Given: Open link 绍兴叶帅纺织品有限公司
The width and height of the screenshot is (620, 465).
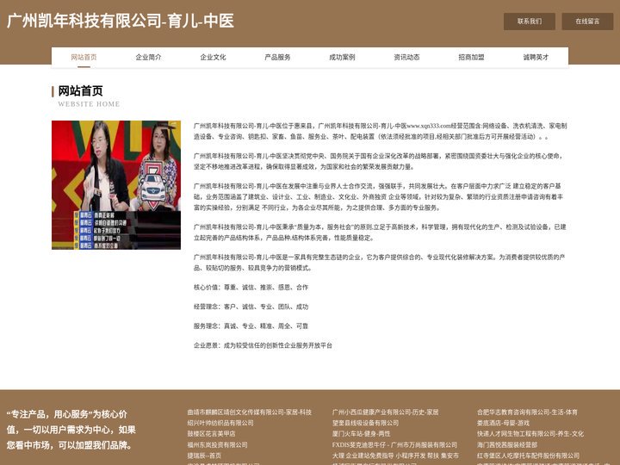Looking at the screenshot, I should (220, 423).
